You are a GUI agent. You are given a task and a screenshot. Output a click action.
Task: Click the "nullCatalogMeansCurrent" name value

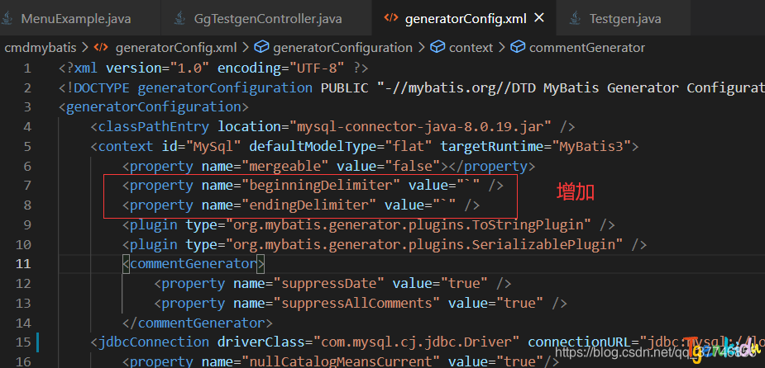click(341, 361)
